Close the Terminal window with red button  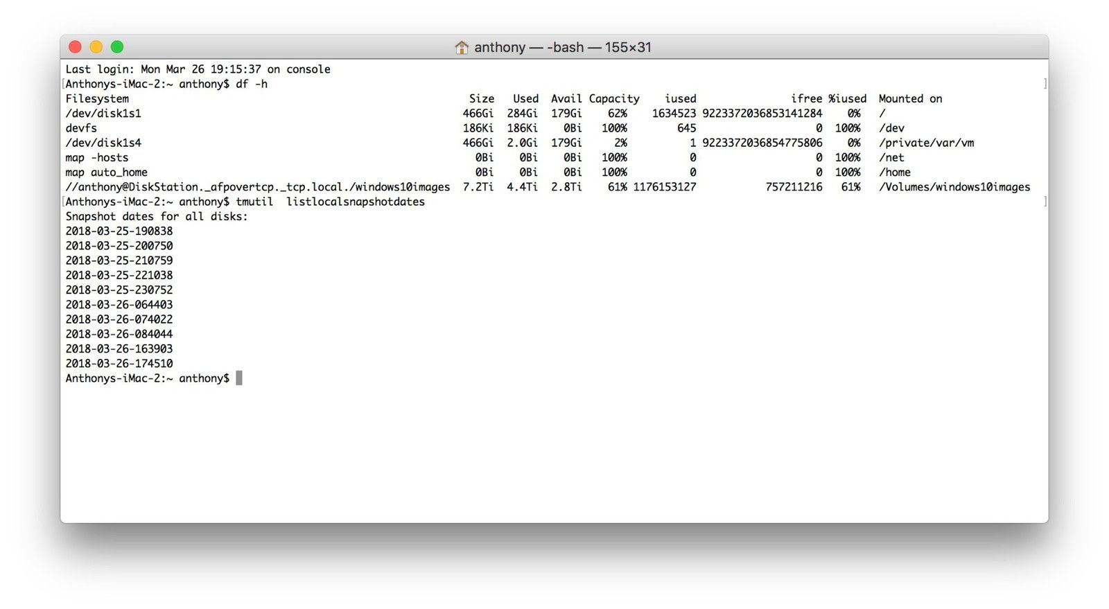coord(76,47)
